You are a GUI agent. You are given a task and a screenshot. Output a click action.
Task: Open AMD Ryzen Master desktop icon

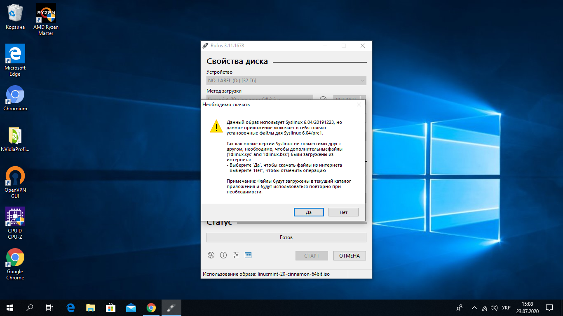click(46, 19)
